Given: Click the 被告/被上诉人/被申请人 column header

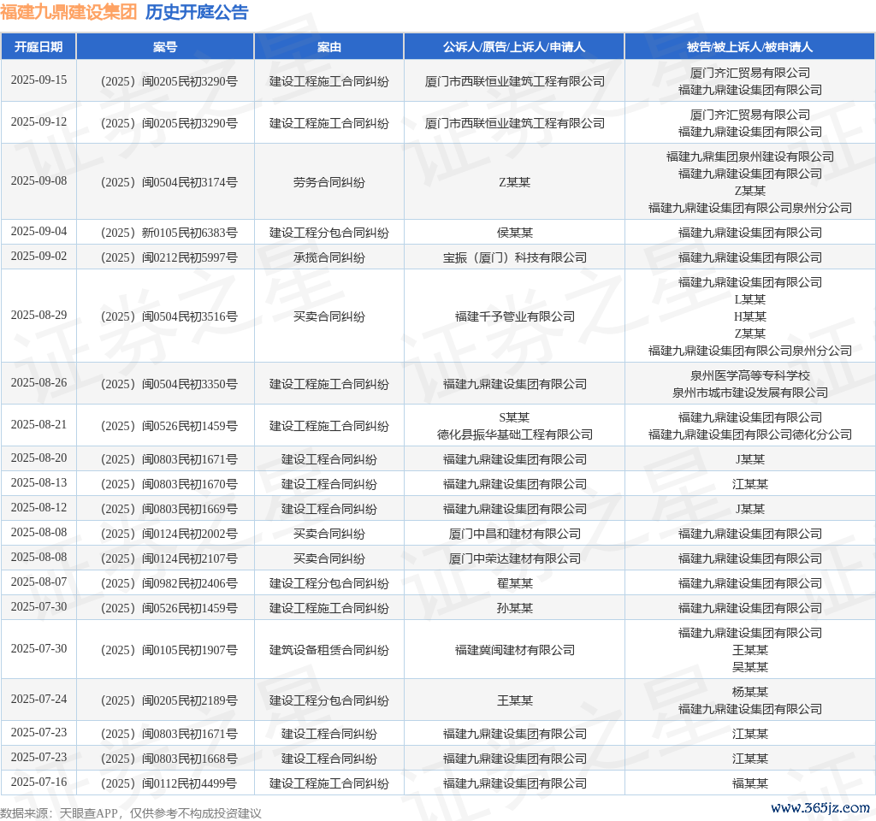Looking at the screenshot, I should coord(749,47).
